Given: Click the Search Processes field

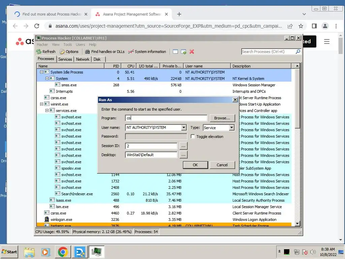Looking at the screenshot, I should [268, 52].
